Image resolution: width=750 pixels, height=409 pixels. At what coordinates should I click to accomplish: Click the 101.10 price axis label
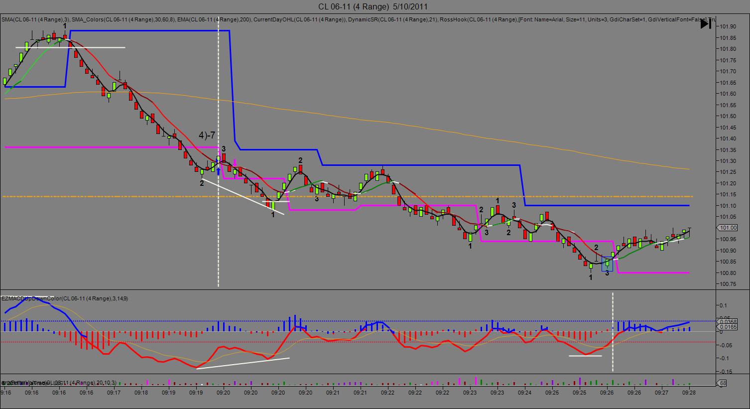[x=729, y=206]
